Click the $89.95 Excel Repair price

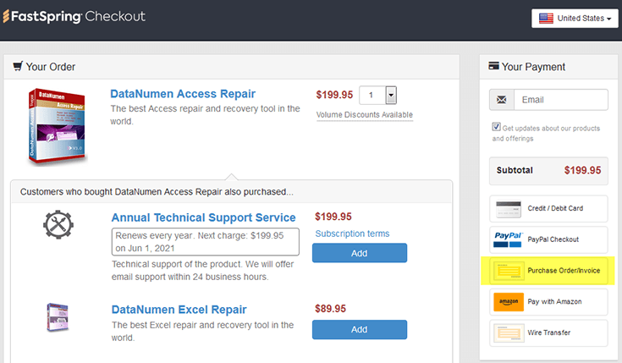(330, 309)
